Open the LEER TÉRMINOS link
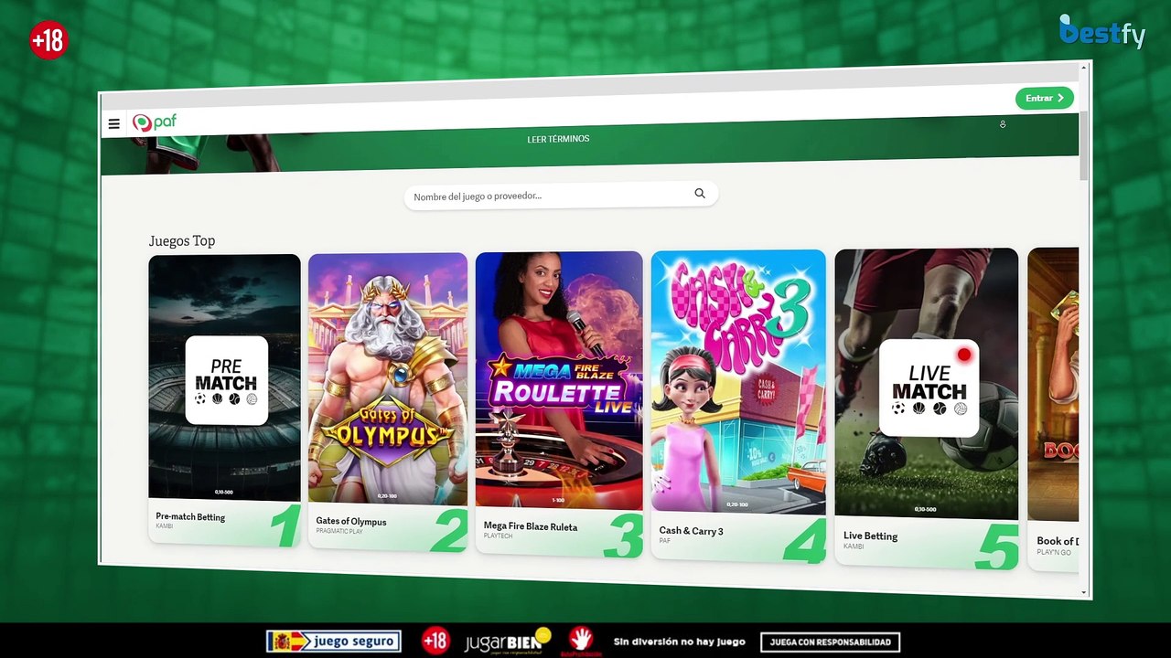 coord(558,139)
